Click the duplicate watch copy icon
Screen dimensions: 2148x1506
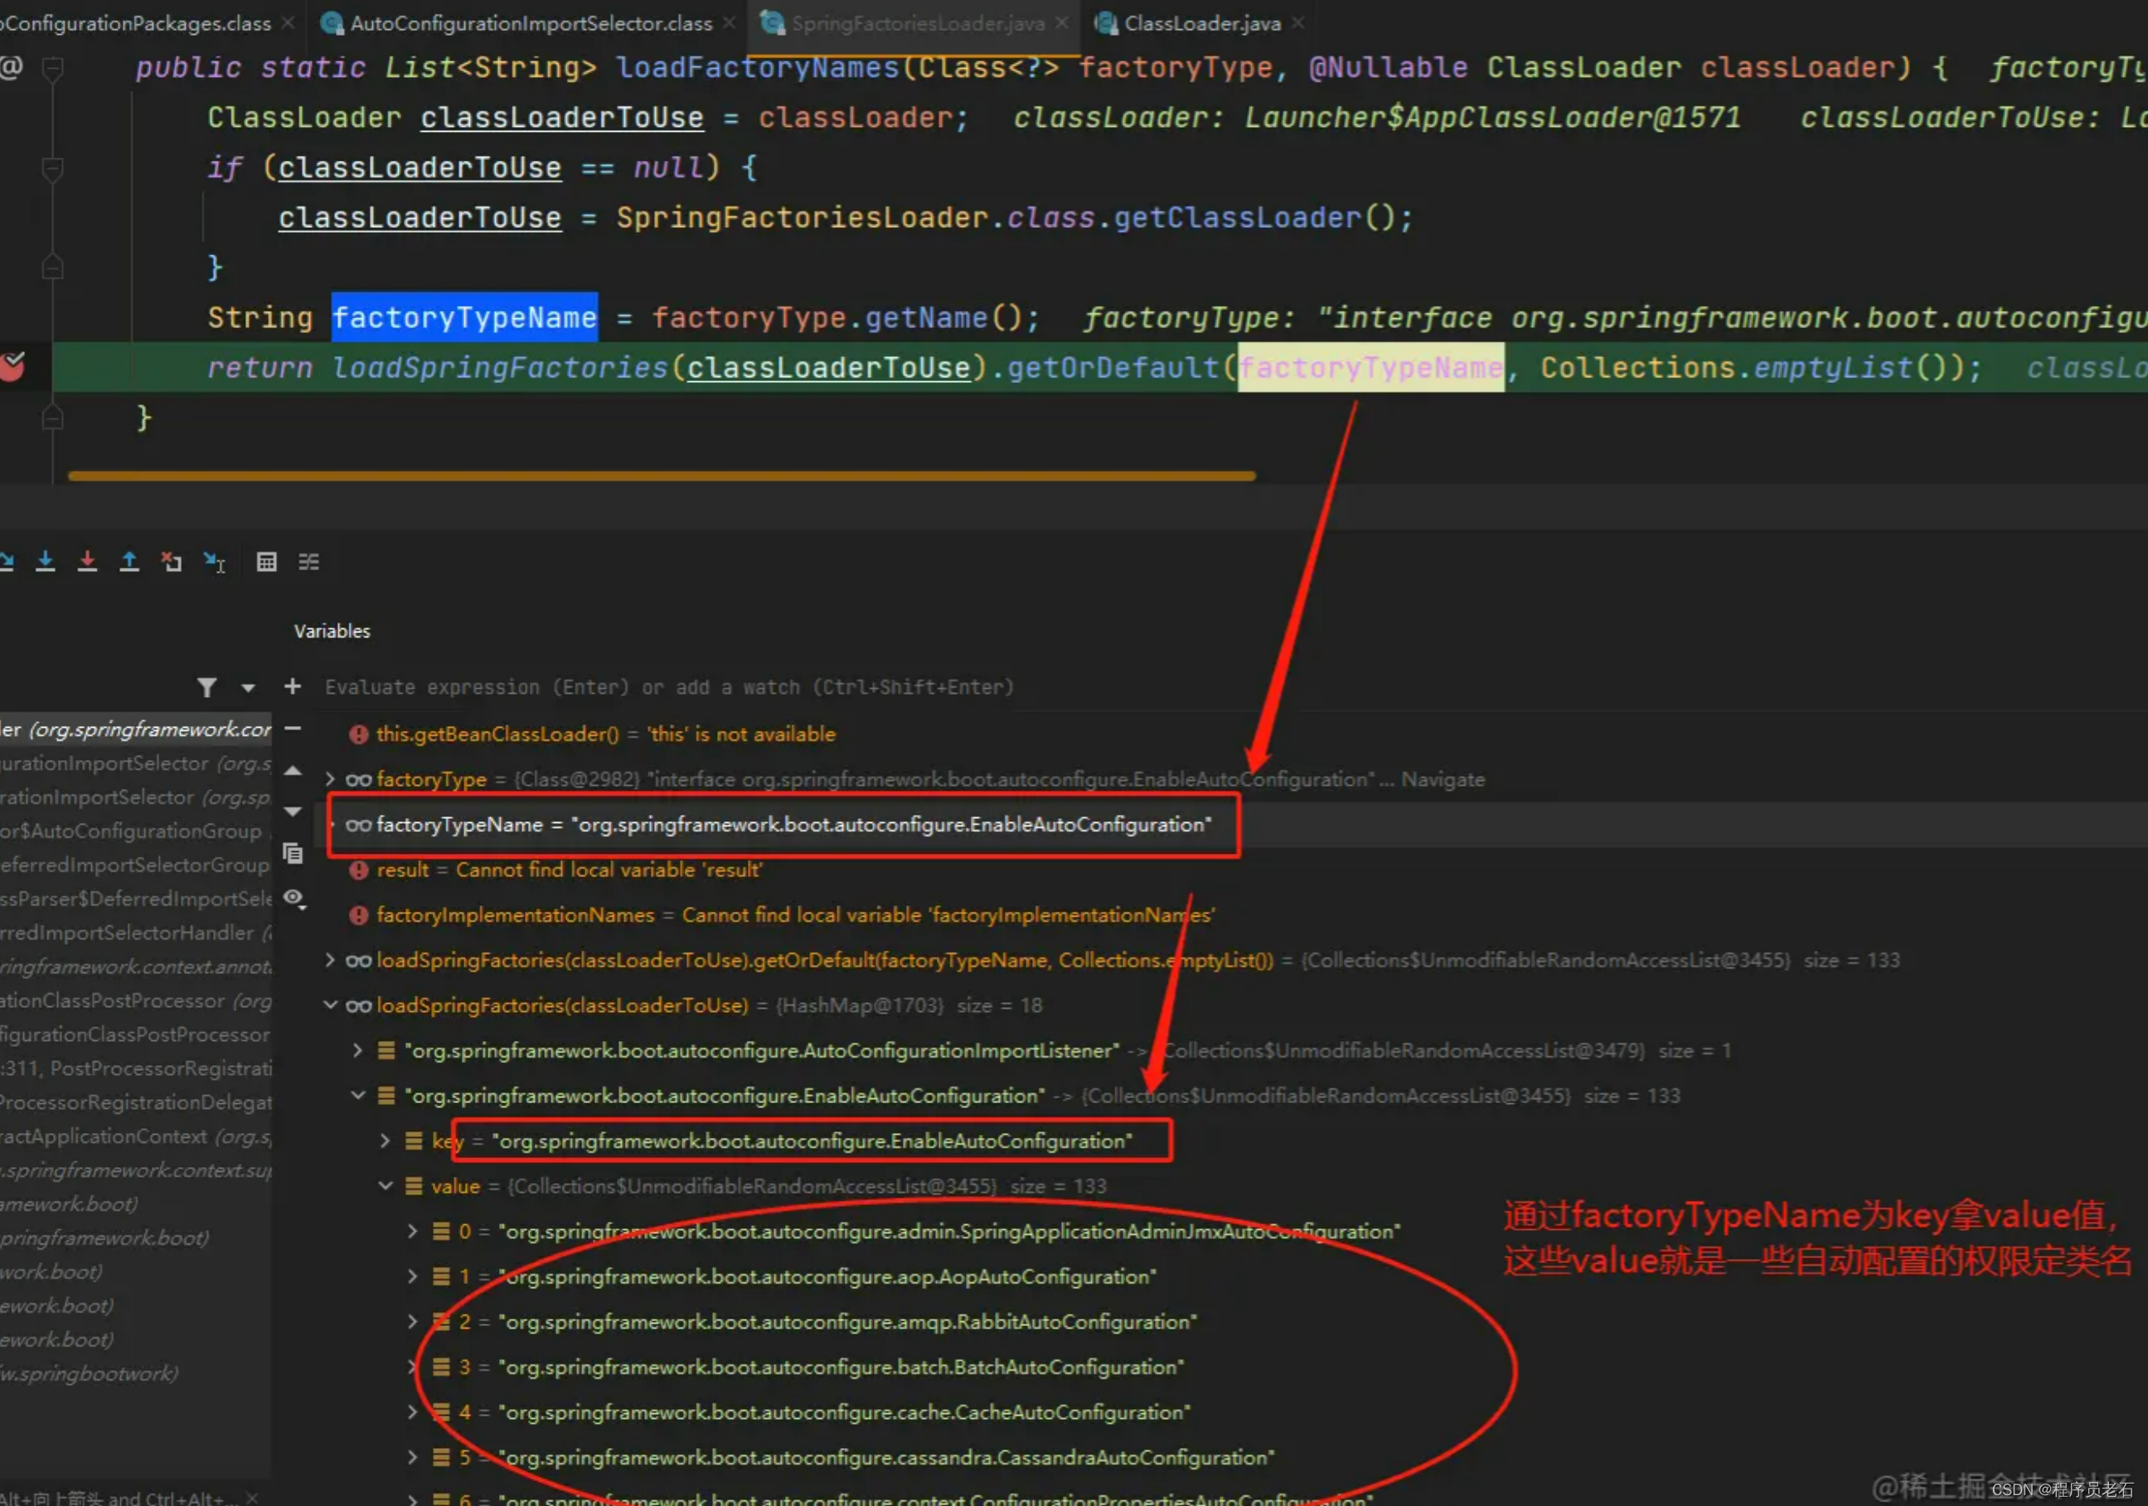coord(293,854)
